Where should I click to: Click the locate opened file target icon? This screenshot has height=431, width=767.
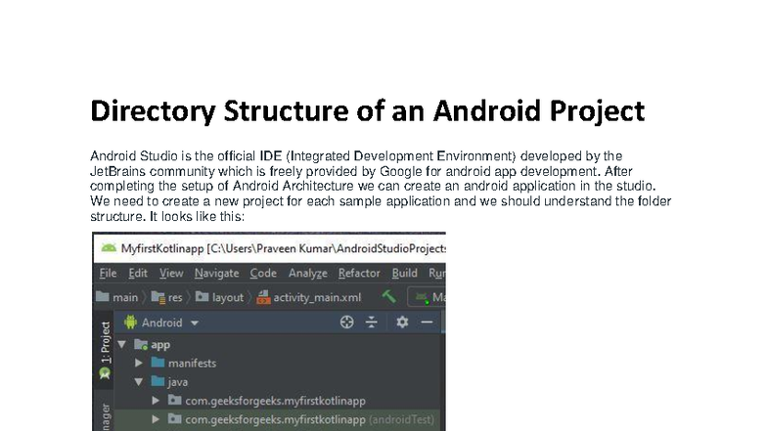coord(346,323)
